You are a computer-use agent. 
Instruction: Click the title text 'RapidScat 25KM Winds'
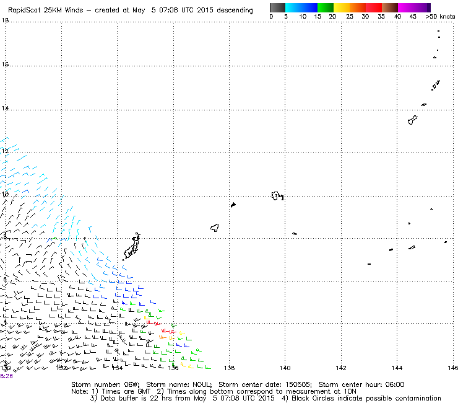click(x=46, y=11)
